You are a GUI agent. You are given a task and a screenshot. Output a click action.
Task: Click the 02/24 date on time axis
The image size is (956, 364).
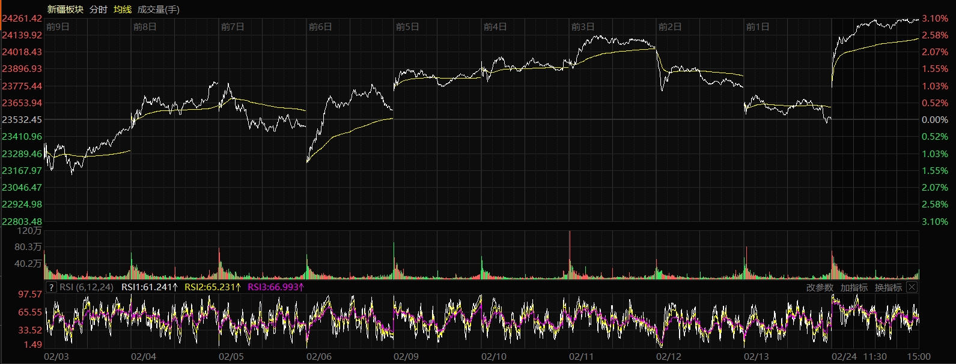(x=844, y=357)
